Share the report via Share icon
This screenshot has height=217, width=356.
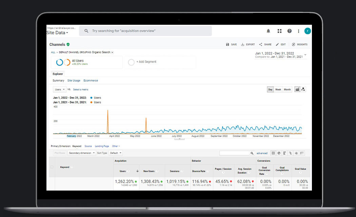pyautogui.click(x=265, y=44)
